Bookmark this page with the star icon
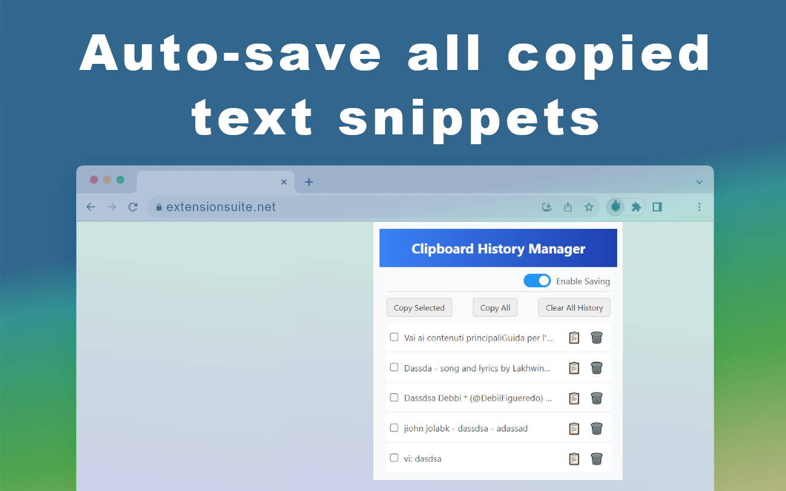The height and width of the screenshot is (491, 786). click(x=589, y=207)
